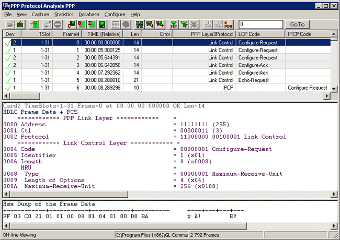Click the green check mark of frame 6
340x240 pixels.
[8, 88]
